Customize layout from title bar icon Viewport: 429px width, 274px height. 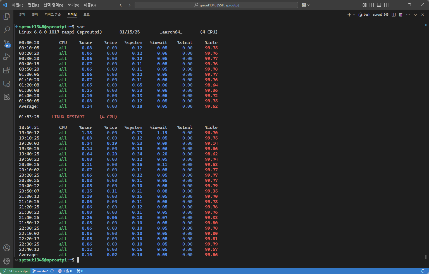(364, 5)
